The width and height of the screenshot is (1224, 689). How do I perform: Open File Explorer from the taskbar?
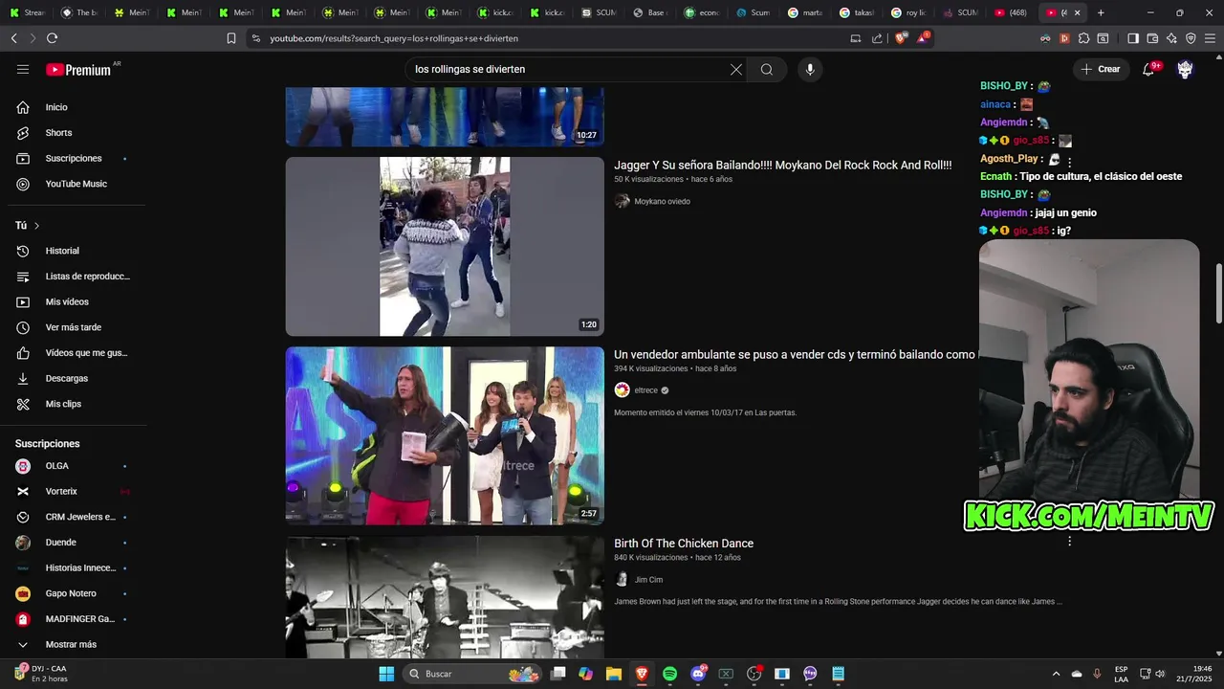click(613, 674)
